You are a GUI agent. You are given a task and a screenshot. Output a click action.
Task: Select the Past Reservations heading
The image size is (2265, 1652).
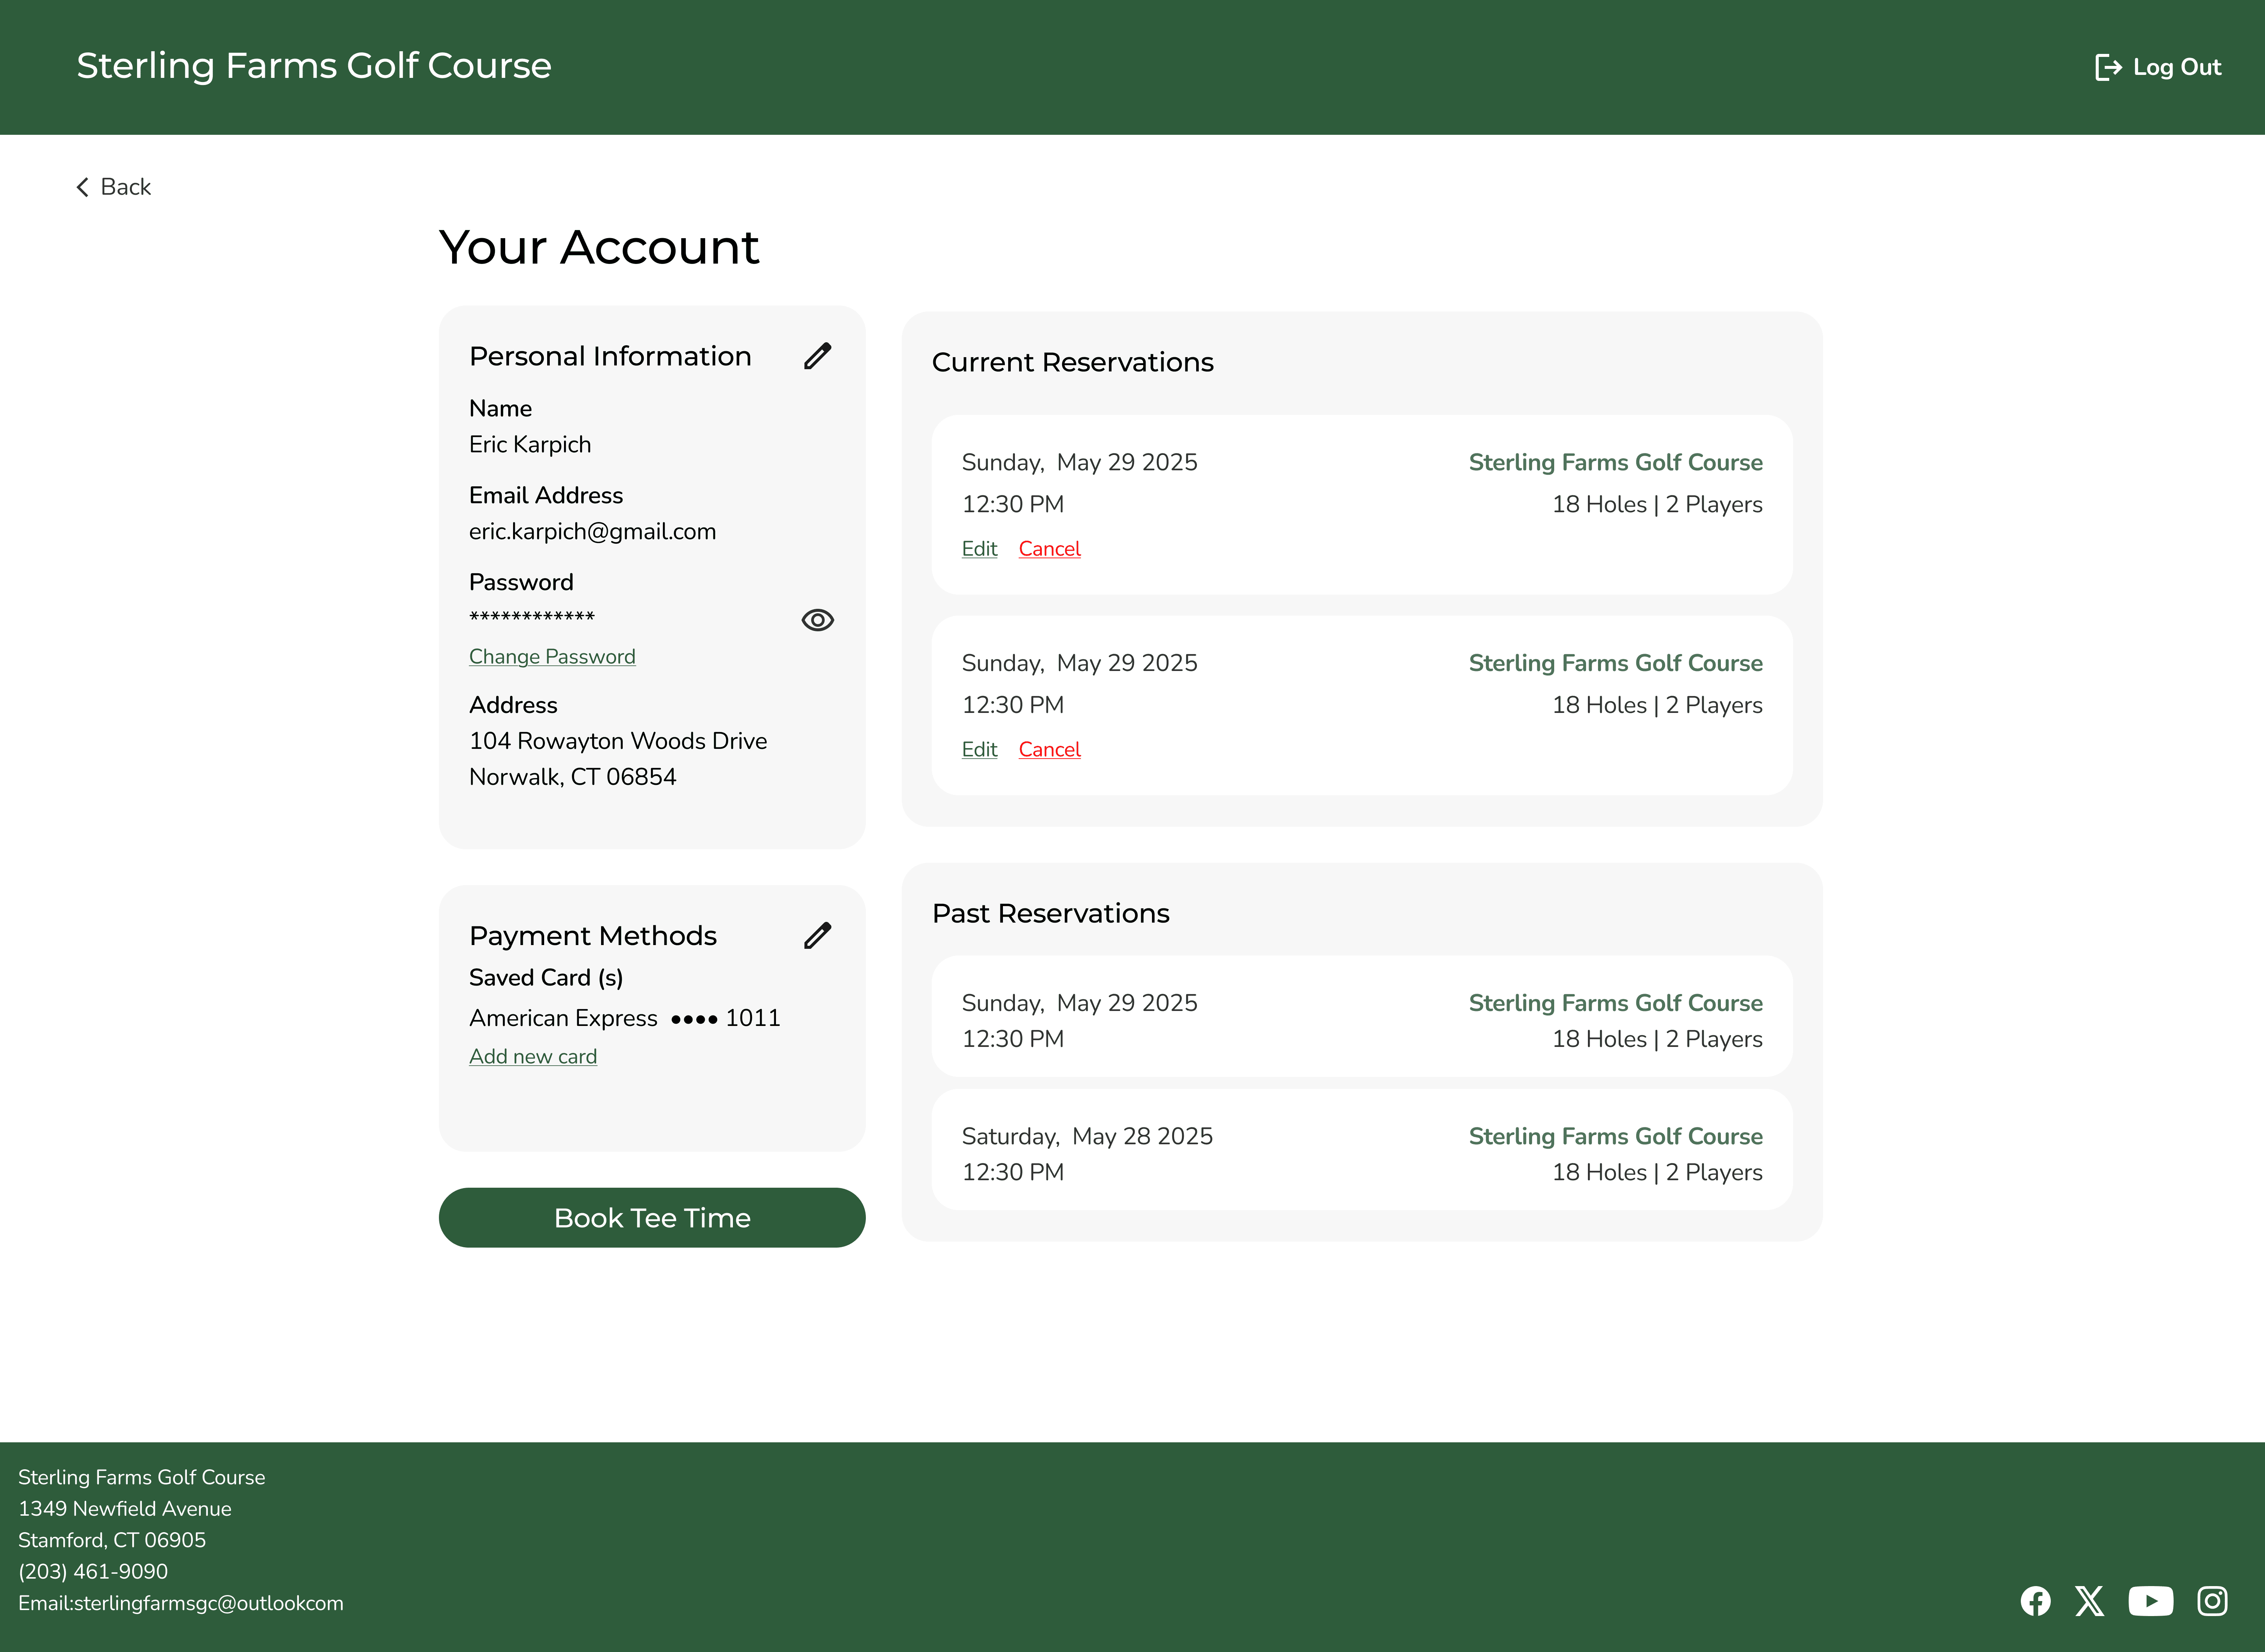tap(1051, 913)
